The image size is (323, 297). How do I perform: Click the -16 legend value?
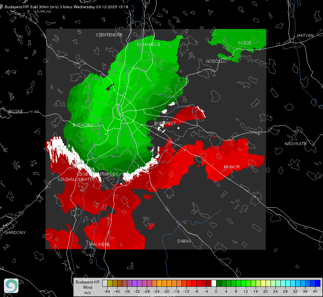177,291
